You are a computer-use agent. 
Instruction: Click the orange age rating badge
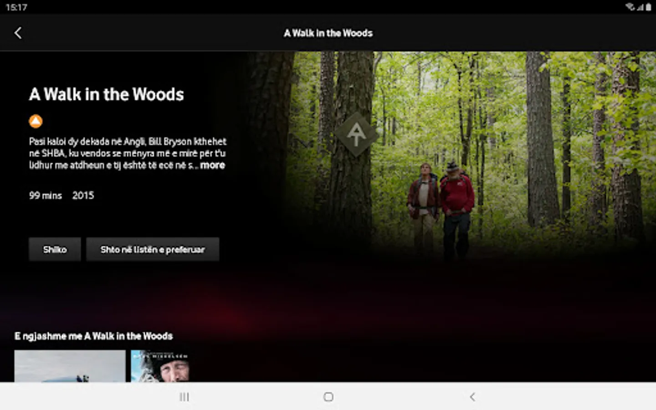click(36, 121)
